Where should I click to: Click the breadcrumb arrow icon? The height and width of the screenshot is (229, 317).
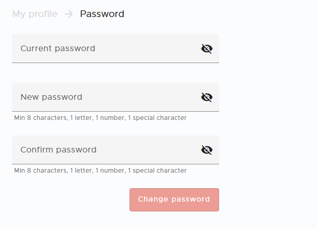[69, 14]
